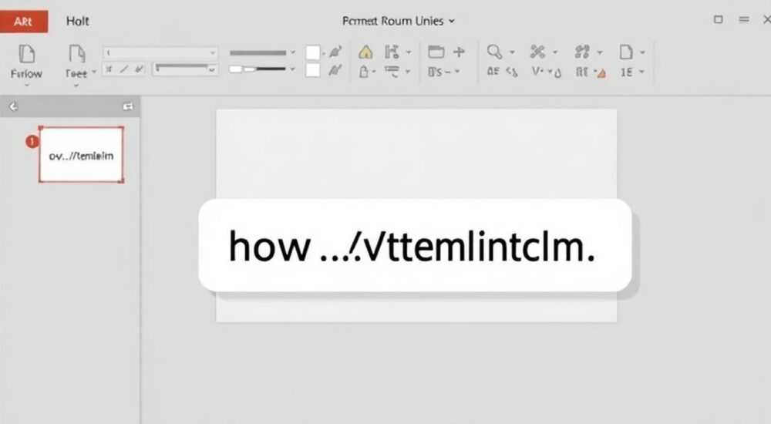Expand the arrow beside Feee
The width and height of the screenshot is (771, 424).
pos(94,72)
